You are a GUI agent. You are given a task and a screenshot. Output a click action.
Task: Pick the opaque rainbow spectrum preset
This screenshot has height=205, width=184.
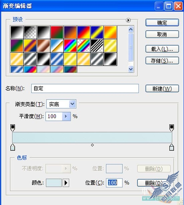click(70, 46)
